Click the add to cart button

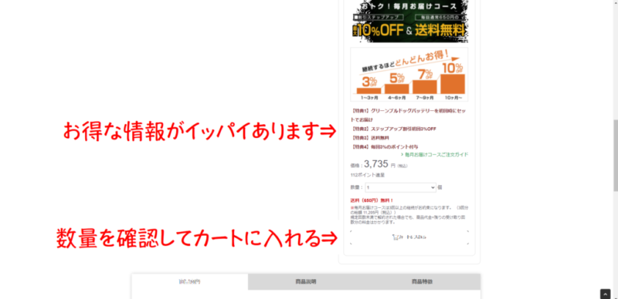coord(409,237)
